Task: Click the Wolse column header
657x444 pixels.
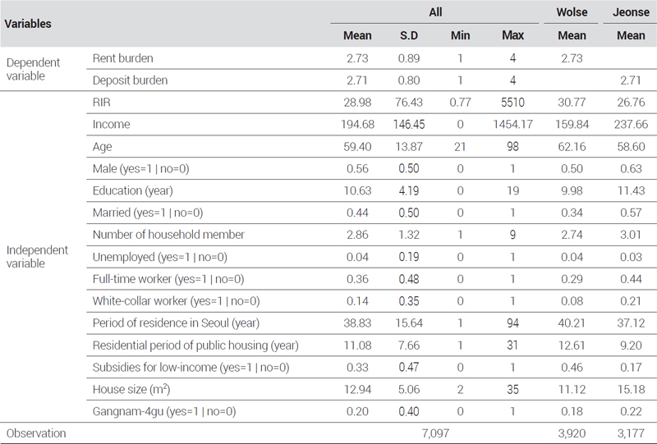Action: pyautogui.click(x=572, y=13)
